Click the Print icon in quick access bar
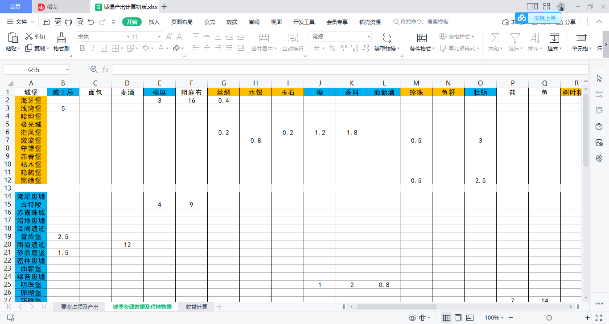Viewport: 609px width, 324px height. point(68,22)
